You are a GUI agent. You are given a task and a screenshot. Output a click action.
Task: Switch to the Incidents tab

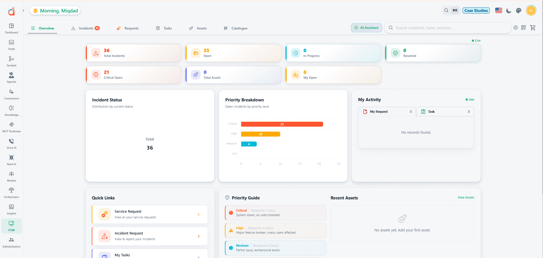[x=85, y=28]
